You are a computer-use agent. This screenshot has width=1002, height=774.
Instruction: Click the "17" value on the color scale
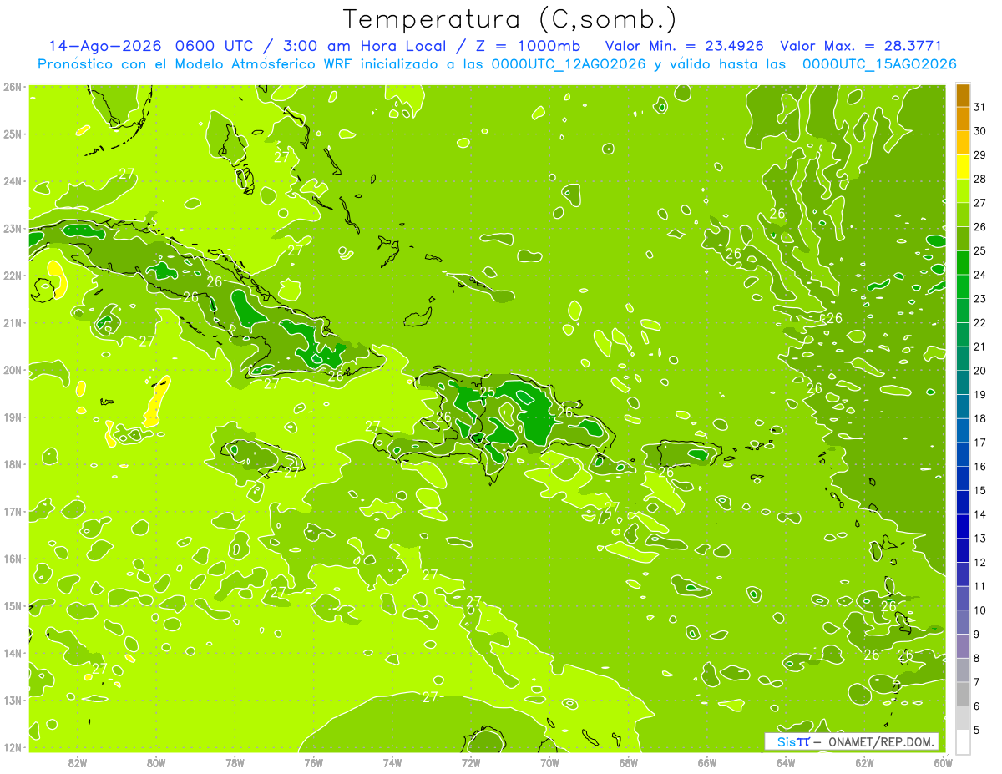click(x=979, y=443)
